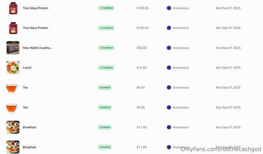Open the last Breakfast thumbnail at bottom

13,147
